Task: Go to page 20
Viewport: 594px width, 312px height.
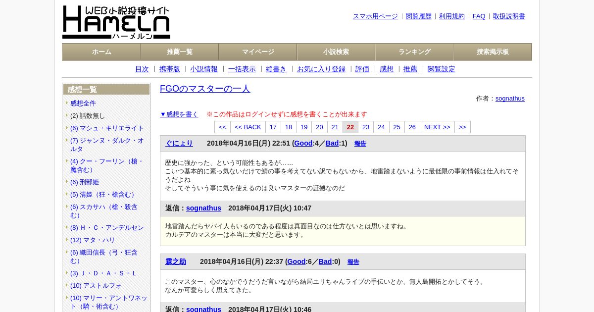Action: (319, 127)
